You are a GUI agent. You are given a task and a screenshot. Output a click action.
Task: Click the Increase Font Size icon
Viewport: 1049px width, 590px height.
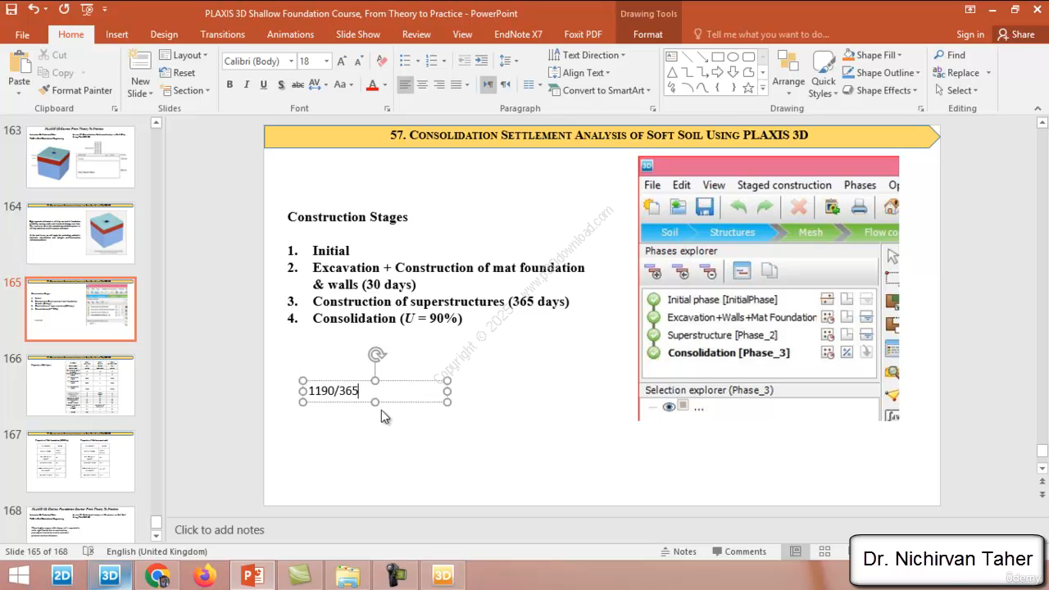point(343,61)
